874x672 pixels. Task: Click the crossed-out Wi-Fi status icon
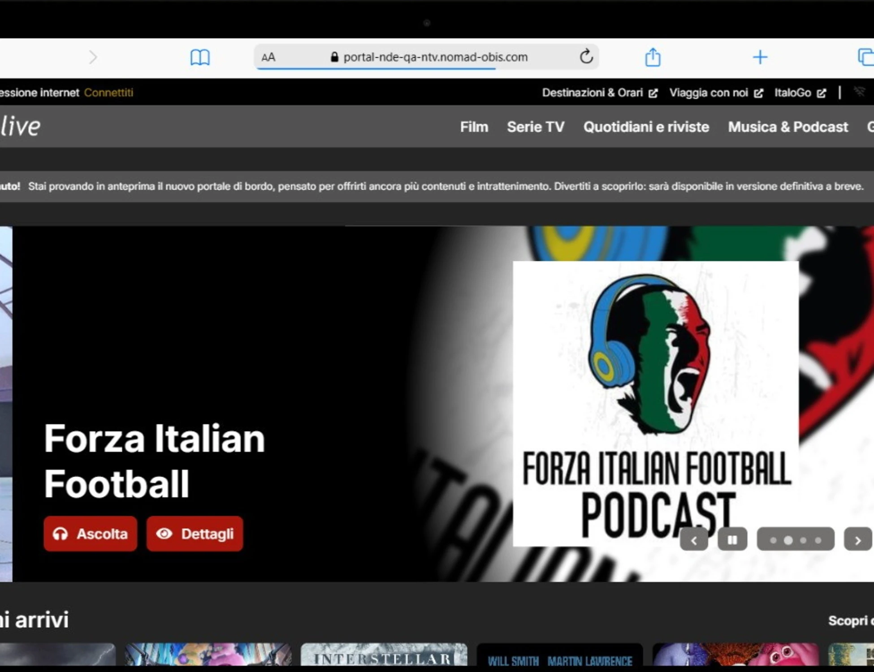[859, 92]
